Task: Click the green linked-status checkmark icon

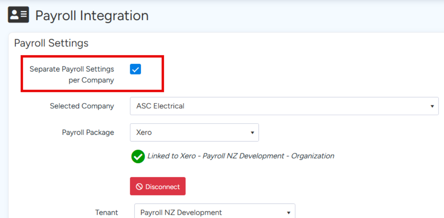Action: click(138, 156)
